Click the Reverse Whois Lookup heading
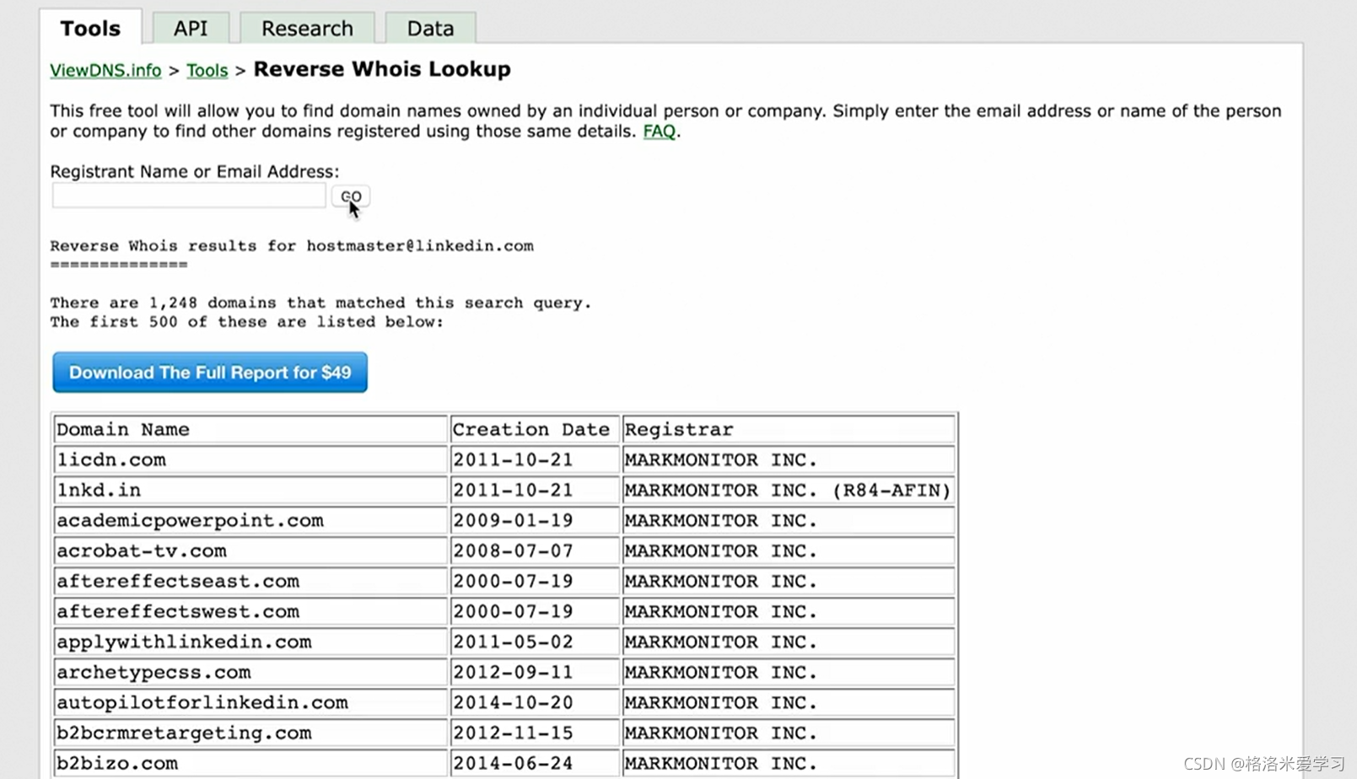Image resolution: width=1357 pixels, height=779 pixels. point(382,69)
